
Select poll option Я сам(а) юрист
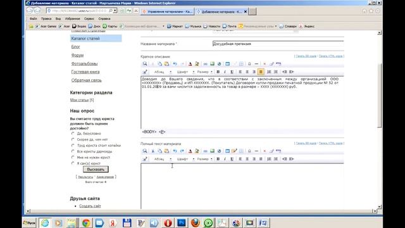tap(73, 163)
